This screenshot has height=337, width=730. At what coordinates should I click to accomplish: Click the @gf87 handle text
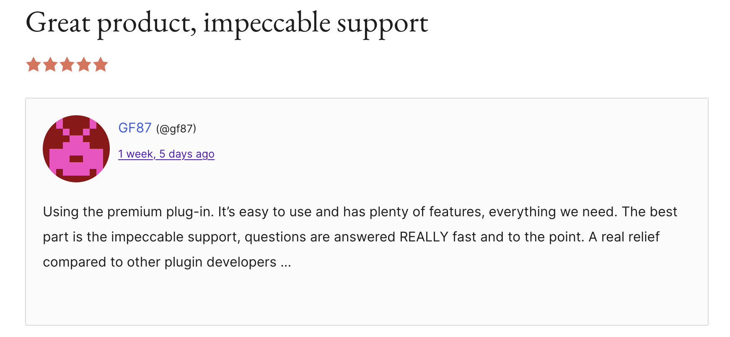(176, 129)
